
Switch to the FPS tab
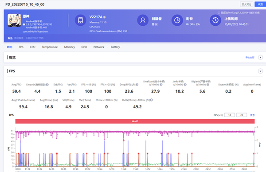(21, 47)
